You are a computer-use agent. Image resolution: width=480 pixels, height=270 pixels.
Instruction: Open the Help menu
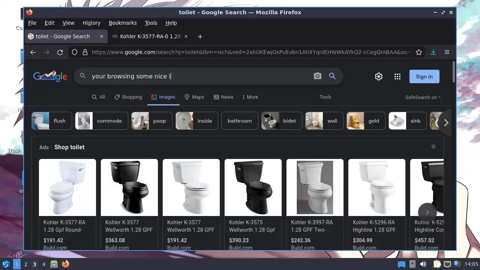[171, 23]
